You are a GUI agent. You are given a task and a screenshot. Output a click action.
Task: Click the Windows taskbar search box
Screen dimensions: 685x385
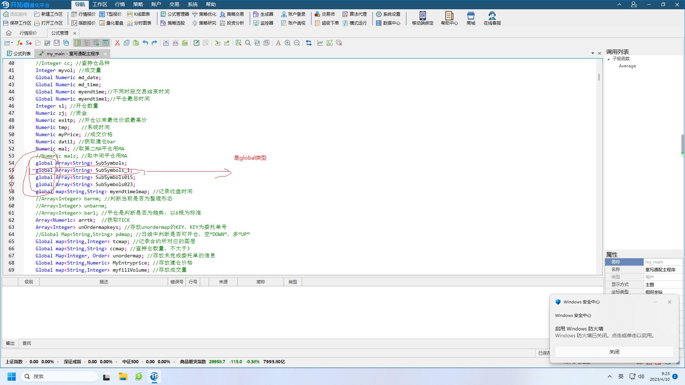(x=60, y=376)
